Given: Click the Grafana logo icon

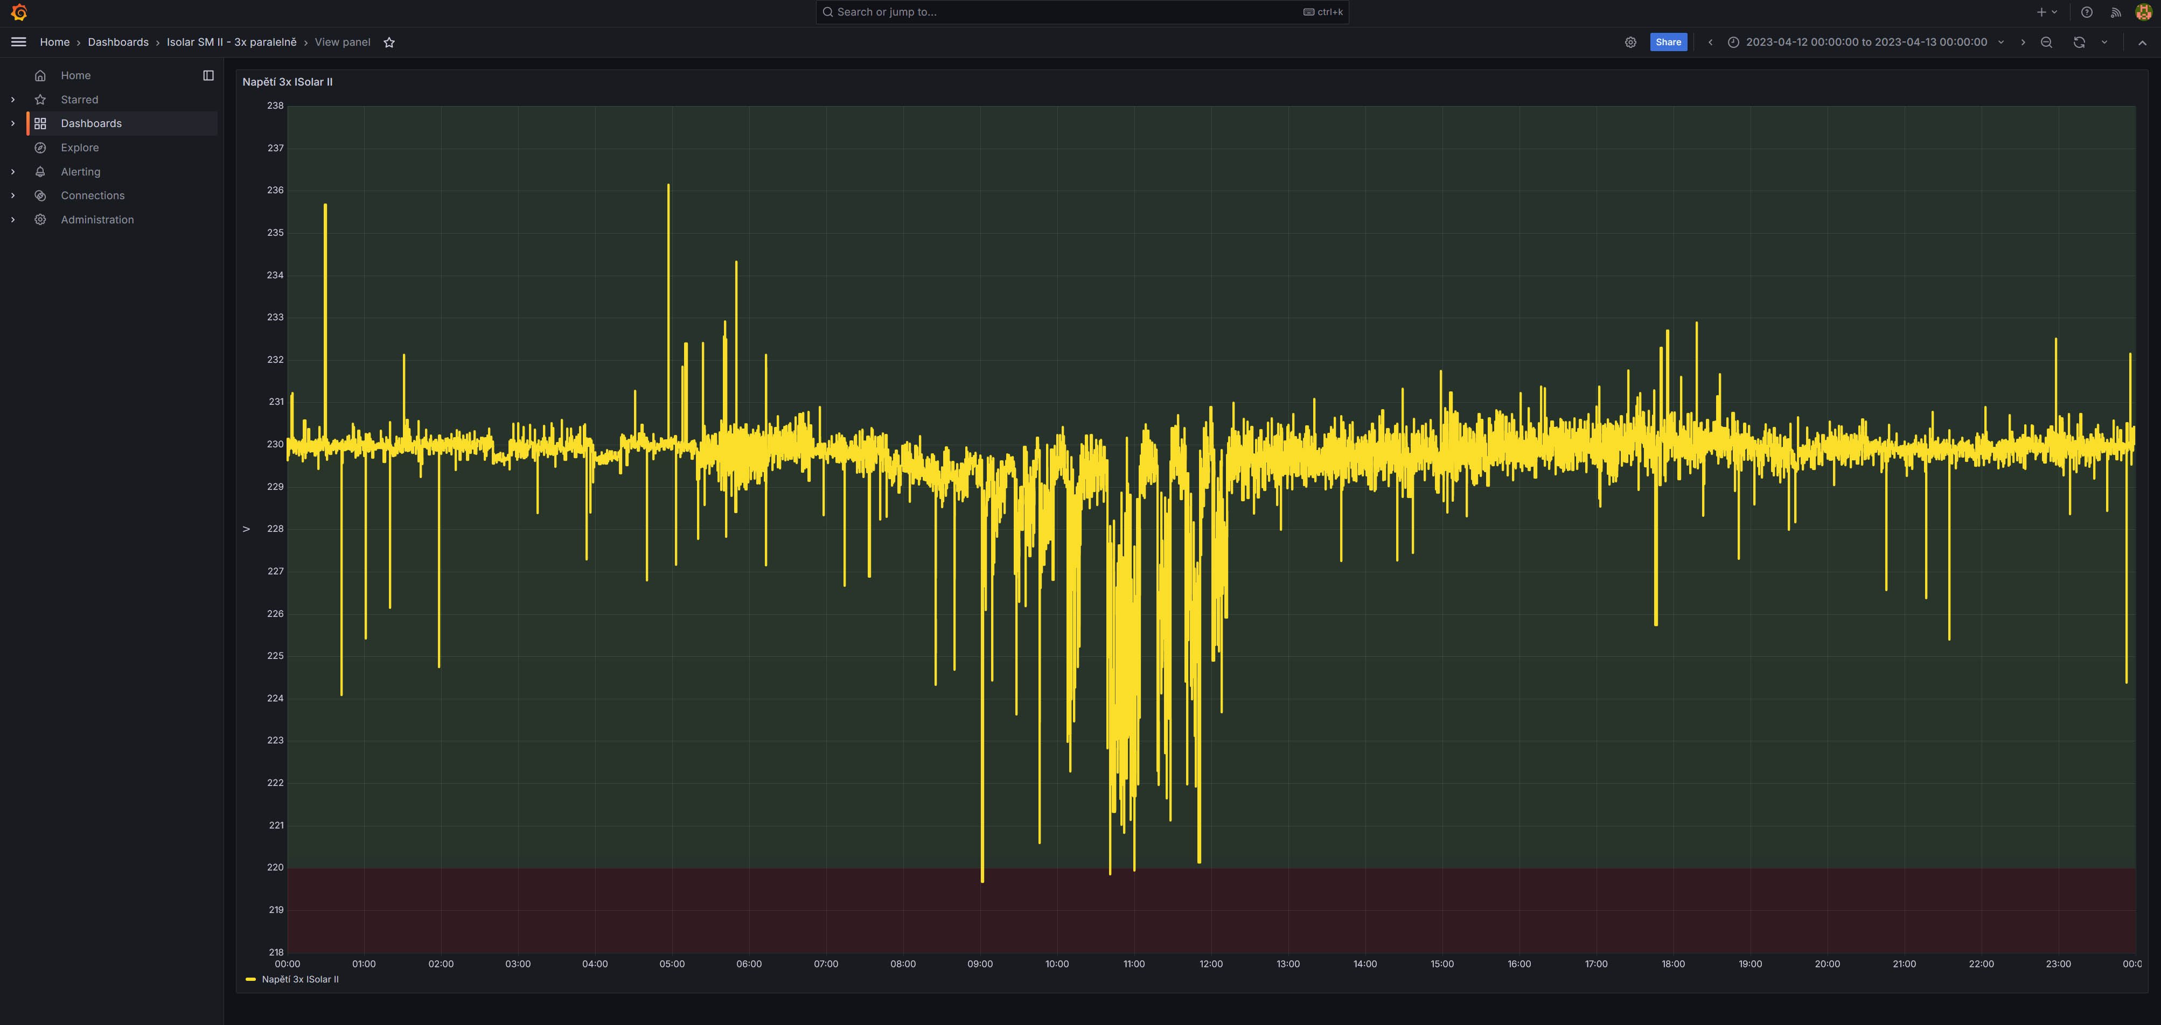Looking at the screenshot, I should [18, 12].
